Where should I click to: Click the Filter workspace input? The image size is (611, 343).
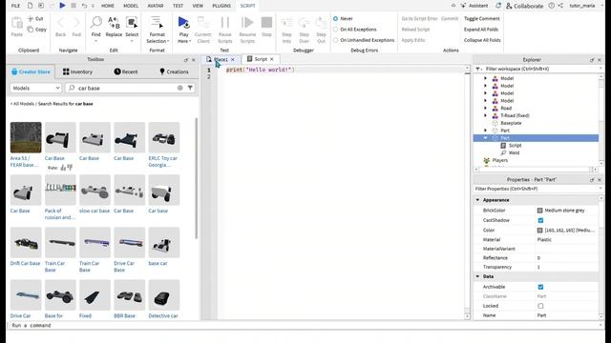click(539, 69)
